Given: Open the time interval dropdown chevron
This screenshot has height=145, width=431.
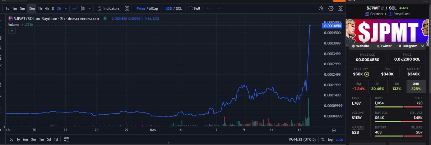Looking at the screenshot, I should (65, 8).
